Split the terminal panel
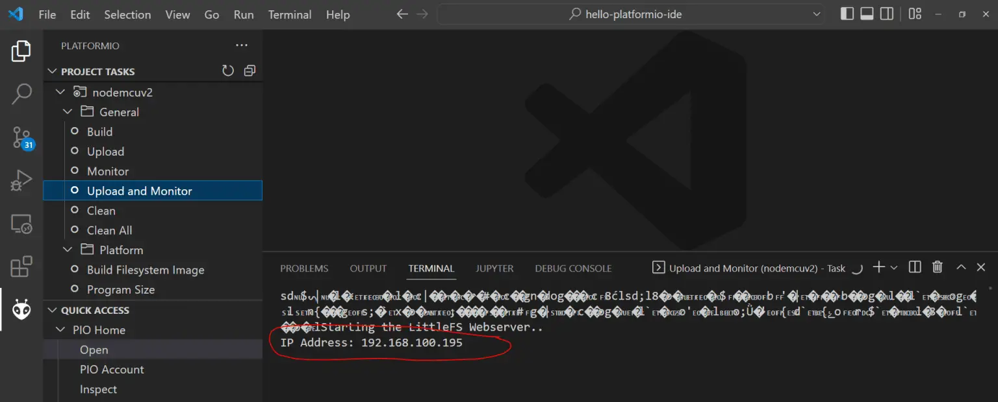 (915, 267)
